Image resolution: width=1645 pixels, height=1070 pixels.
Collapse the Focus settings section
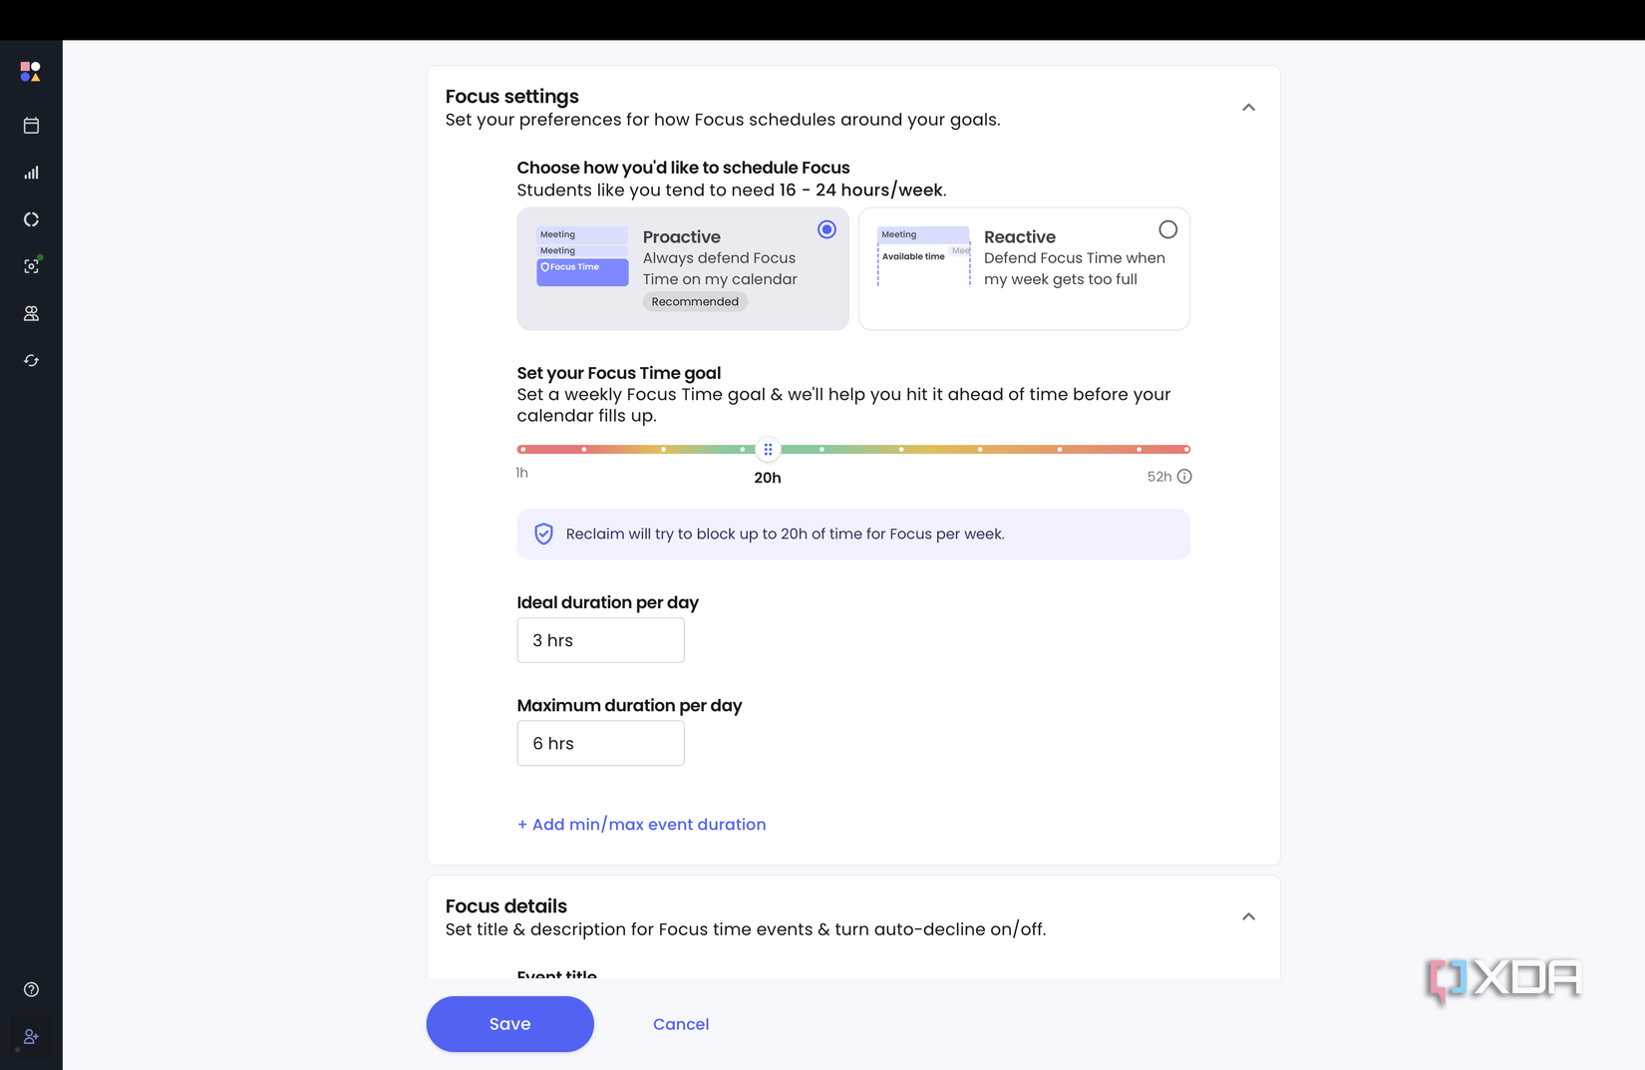click(x=1248, y=107)
